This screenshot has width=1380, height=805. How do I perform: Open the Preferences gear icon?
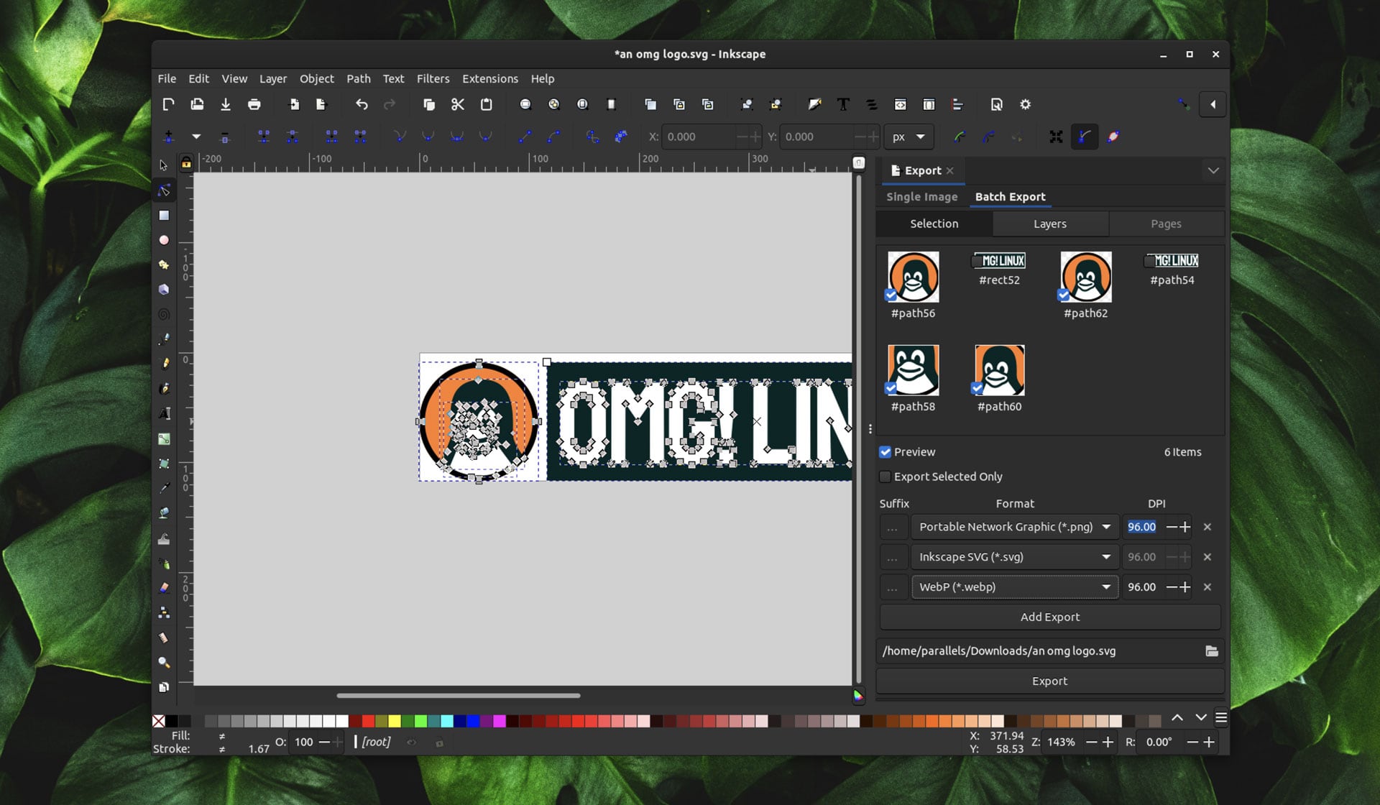[x=1026, y=105]
